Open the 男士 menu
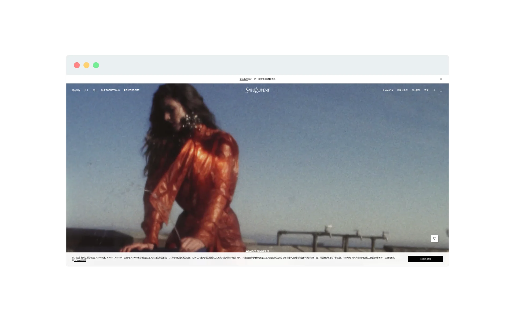 [95, 90]
